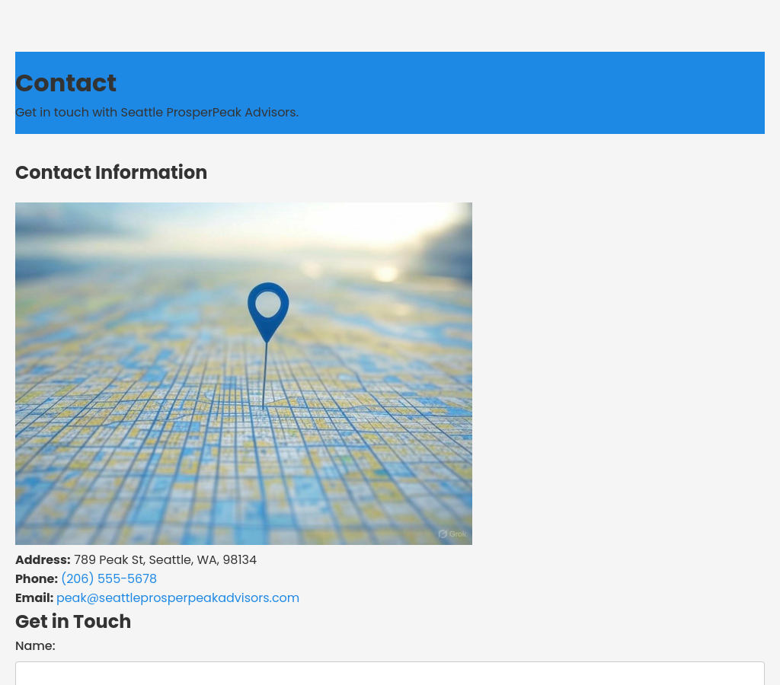Click the "Contact Information" section heading
The width and height of the screenshot is (780, 685).
point(111,173)
